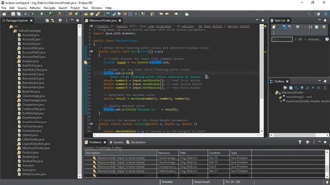Click the Quick Access search magnifier icon

pyautogui.click(x=309, y=14)
